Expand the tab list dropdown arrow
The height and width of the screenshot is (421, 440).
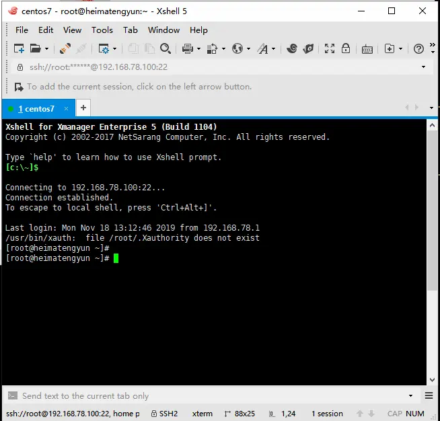point(431,108)
